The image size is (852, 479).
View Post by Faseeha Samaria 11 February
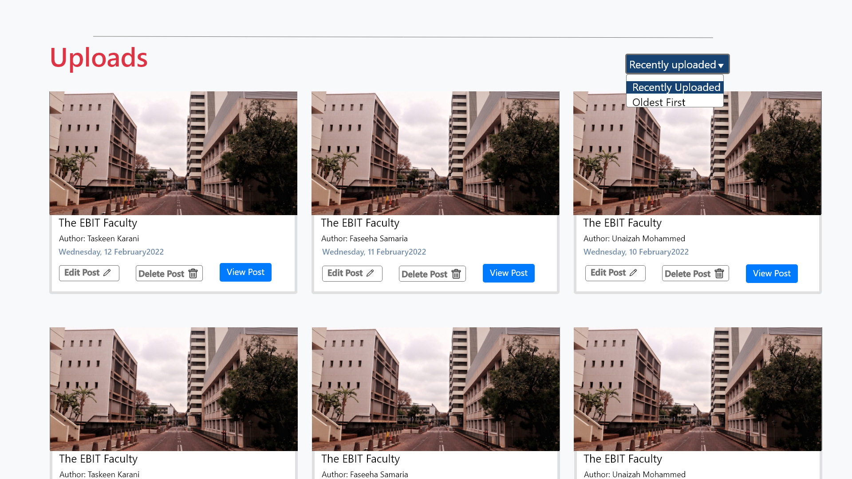[509, 273]
